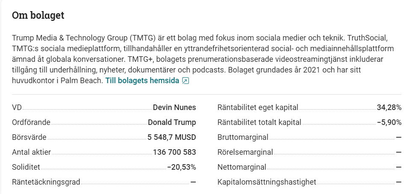Click the Räntabilitet eget kapital label
The height and width of the screenshot is (194, 410).
click(x=258, y=107)
